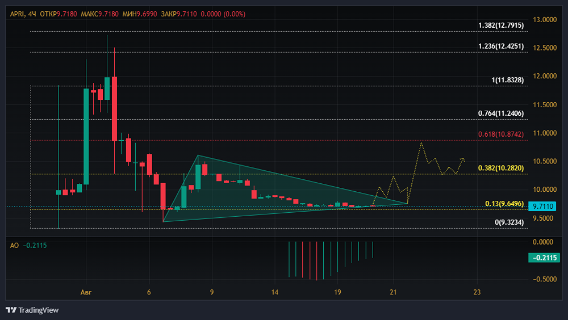Click the -0.5000 AO axis label
Screen dimensions: 568x320
545,279
